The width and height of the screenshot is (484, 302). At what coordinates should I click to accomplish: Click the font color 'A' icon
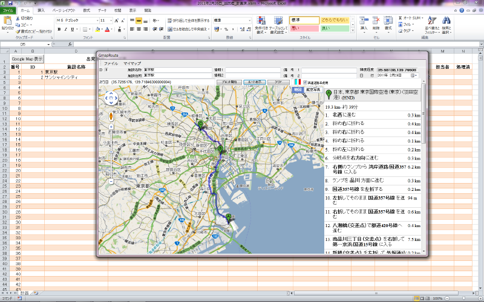[106, 28]
